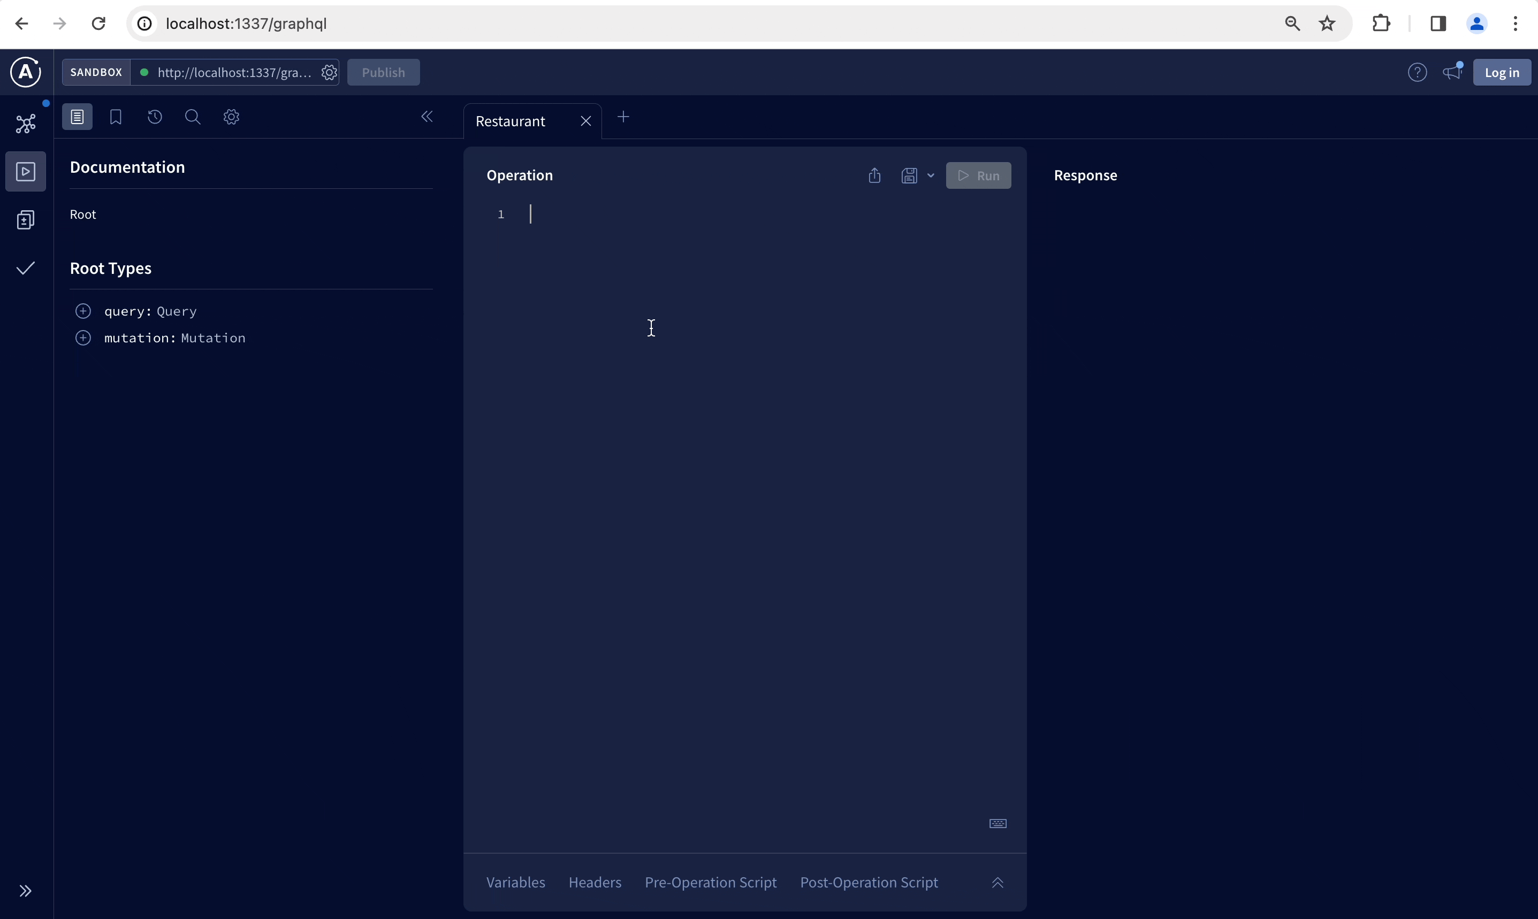
Task: Open bookmarks in the documentation panel
Action: click(115, 117)
